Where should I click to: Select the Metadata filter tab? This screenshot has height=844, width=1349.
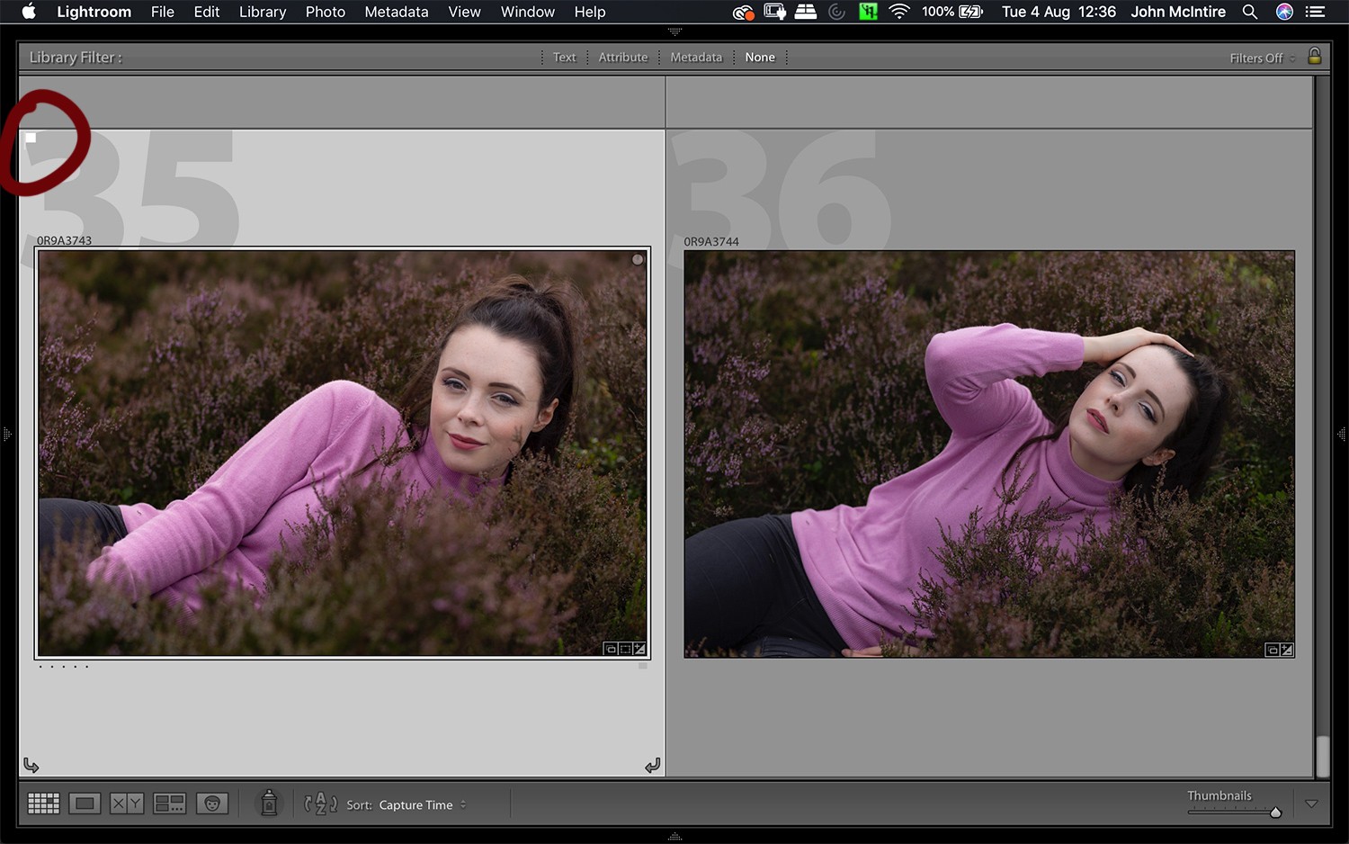click(695, 57)
